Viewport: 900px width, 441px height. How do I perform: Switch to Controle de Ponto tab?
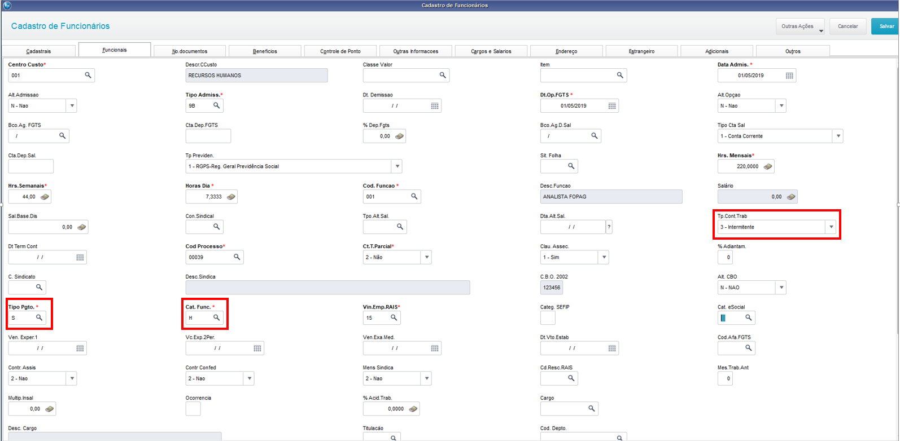tap(340, 51)
